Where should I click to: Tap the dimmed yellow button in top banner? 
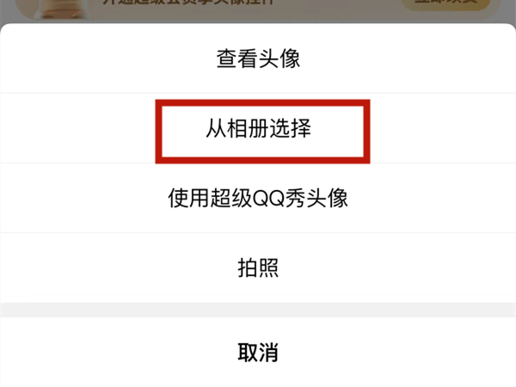coord(445,3)
